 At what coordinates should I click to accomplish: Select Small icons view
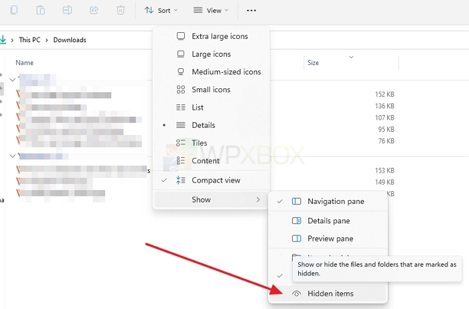click(212, 90)
